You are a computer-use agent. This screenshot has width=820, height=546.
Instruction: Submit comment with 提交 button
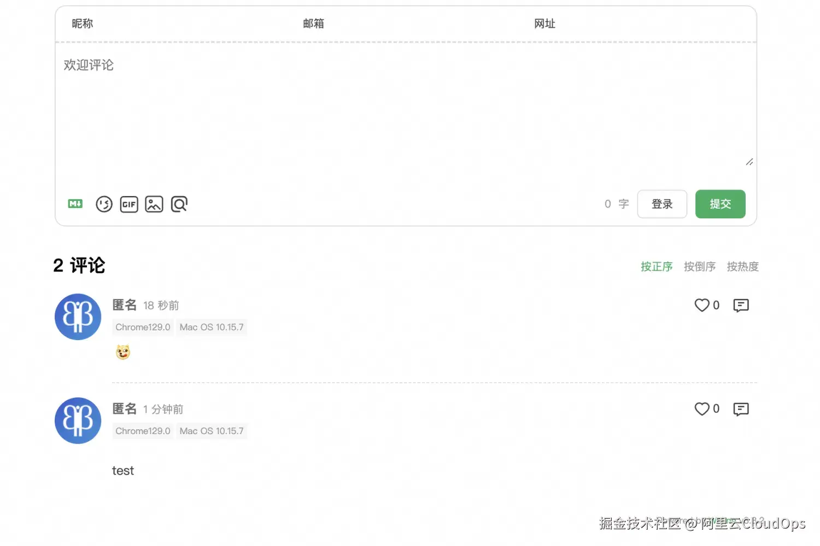(x=720, y=204)
